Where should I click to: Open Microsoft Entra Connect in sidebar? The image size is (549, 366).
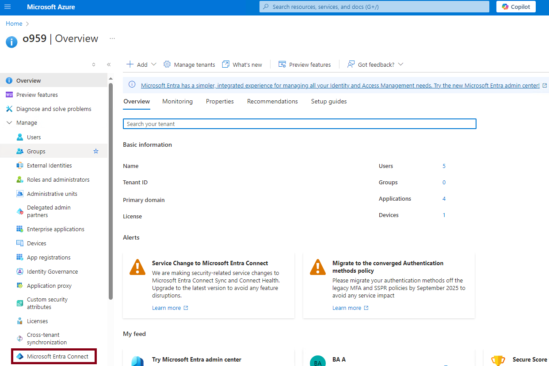[x=54, y=356]
